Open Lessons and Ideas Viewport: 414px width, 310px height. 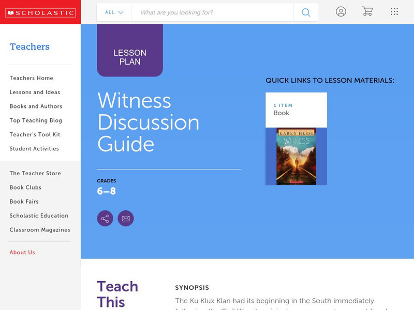35,92
